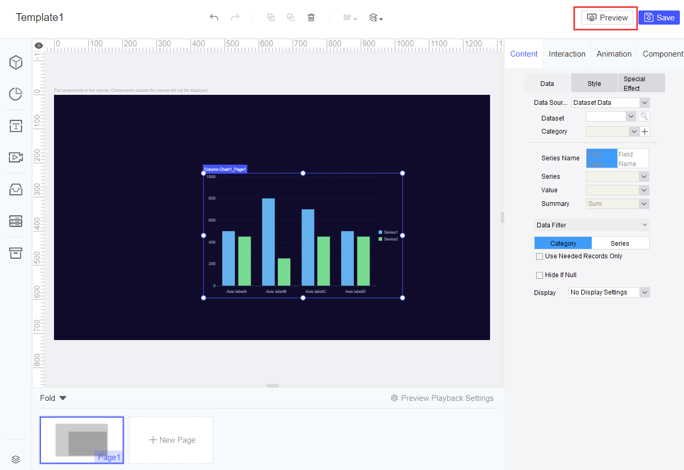Save the Template1 dashboard

pos(659,17)
